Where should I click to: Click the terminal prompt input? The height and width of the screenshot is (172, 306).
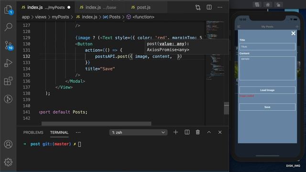(x=80, y=144)
